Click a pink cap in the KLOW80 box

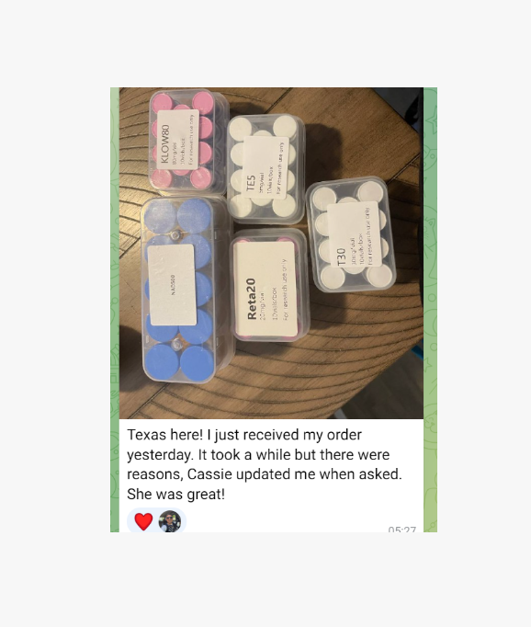[202, 102]
